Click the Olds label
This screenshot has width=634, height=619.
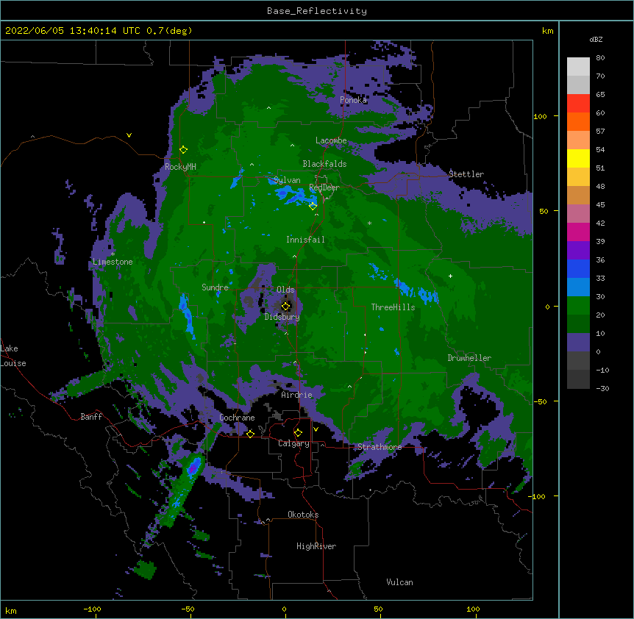point(285,290)
